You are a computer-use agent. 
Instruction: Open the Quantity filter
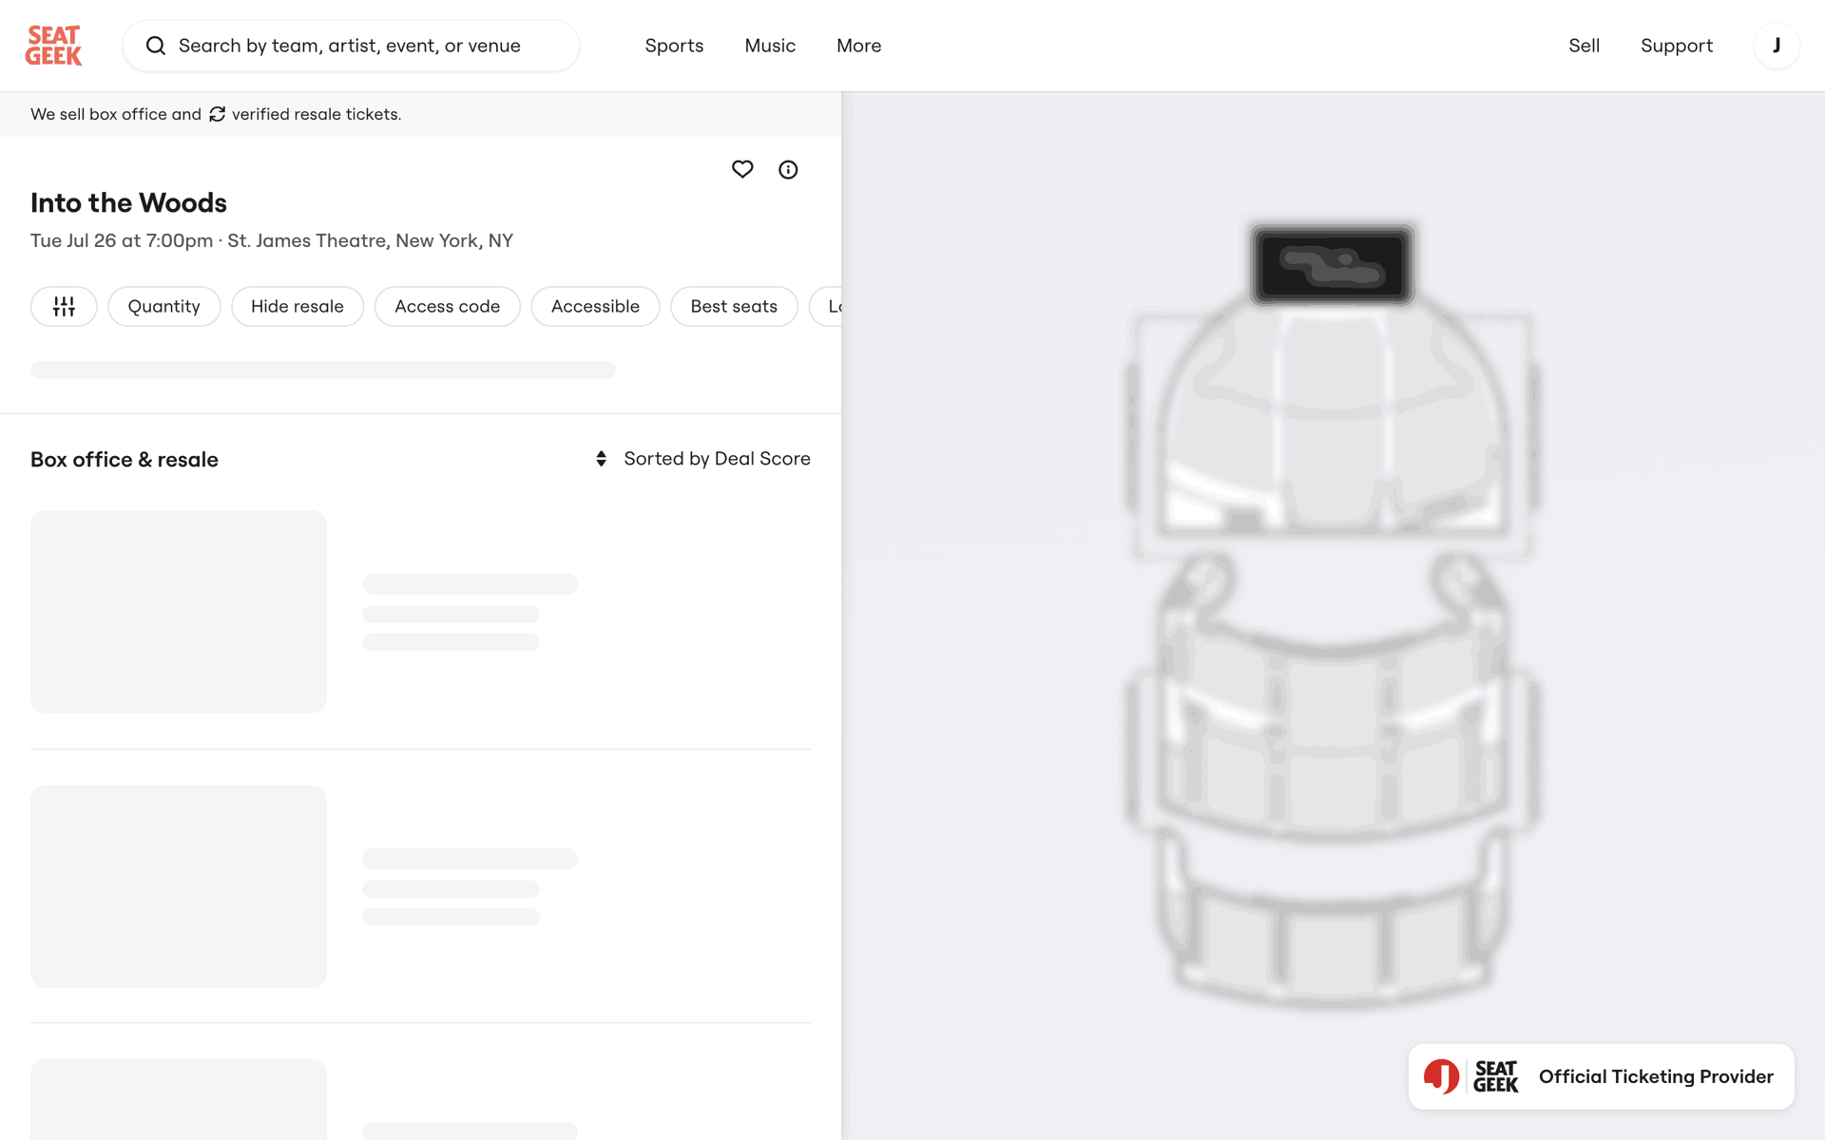click(163, 306)
